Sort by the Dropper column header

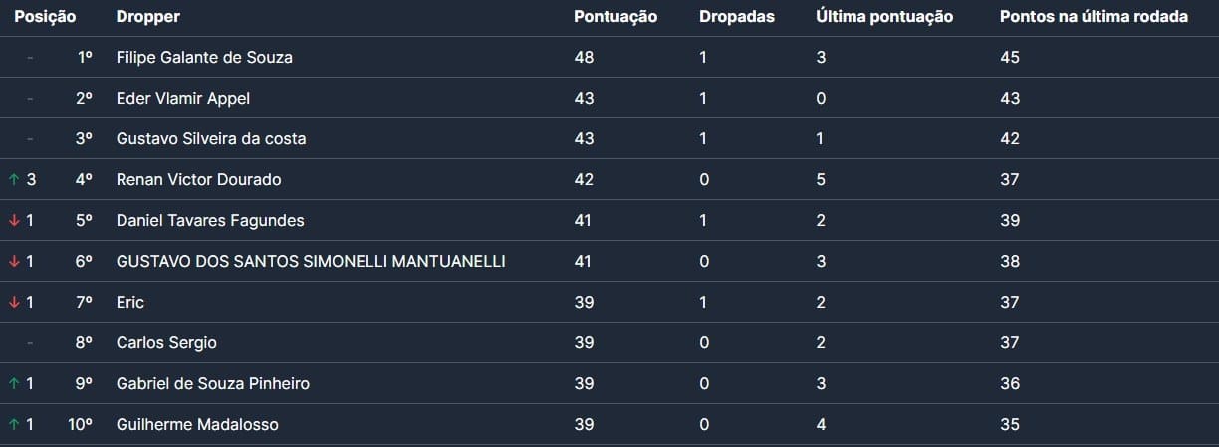point(148,17)
